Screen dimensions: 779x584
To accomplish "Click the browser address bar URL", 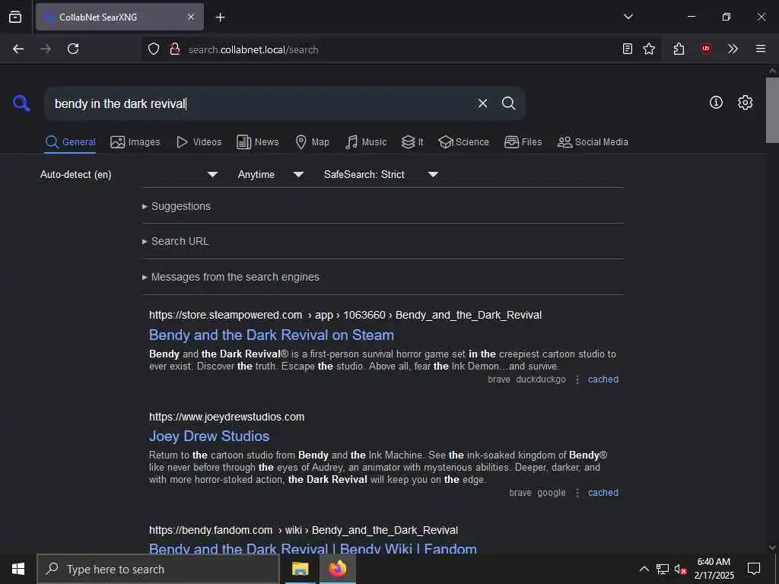I will pyautogui.click(x=253, y=49).
